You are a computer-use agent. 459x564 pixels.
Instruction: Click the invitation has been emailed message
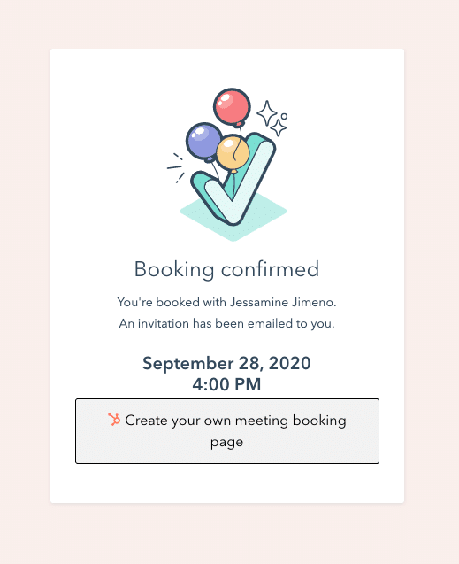(226, 323)
